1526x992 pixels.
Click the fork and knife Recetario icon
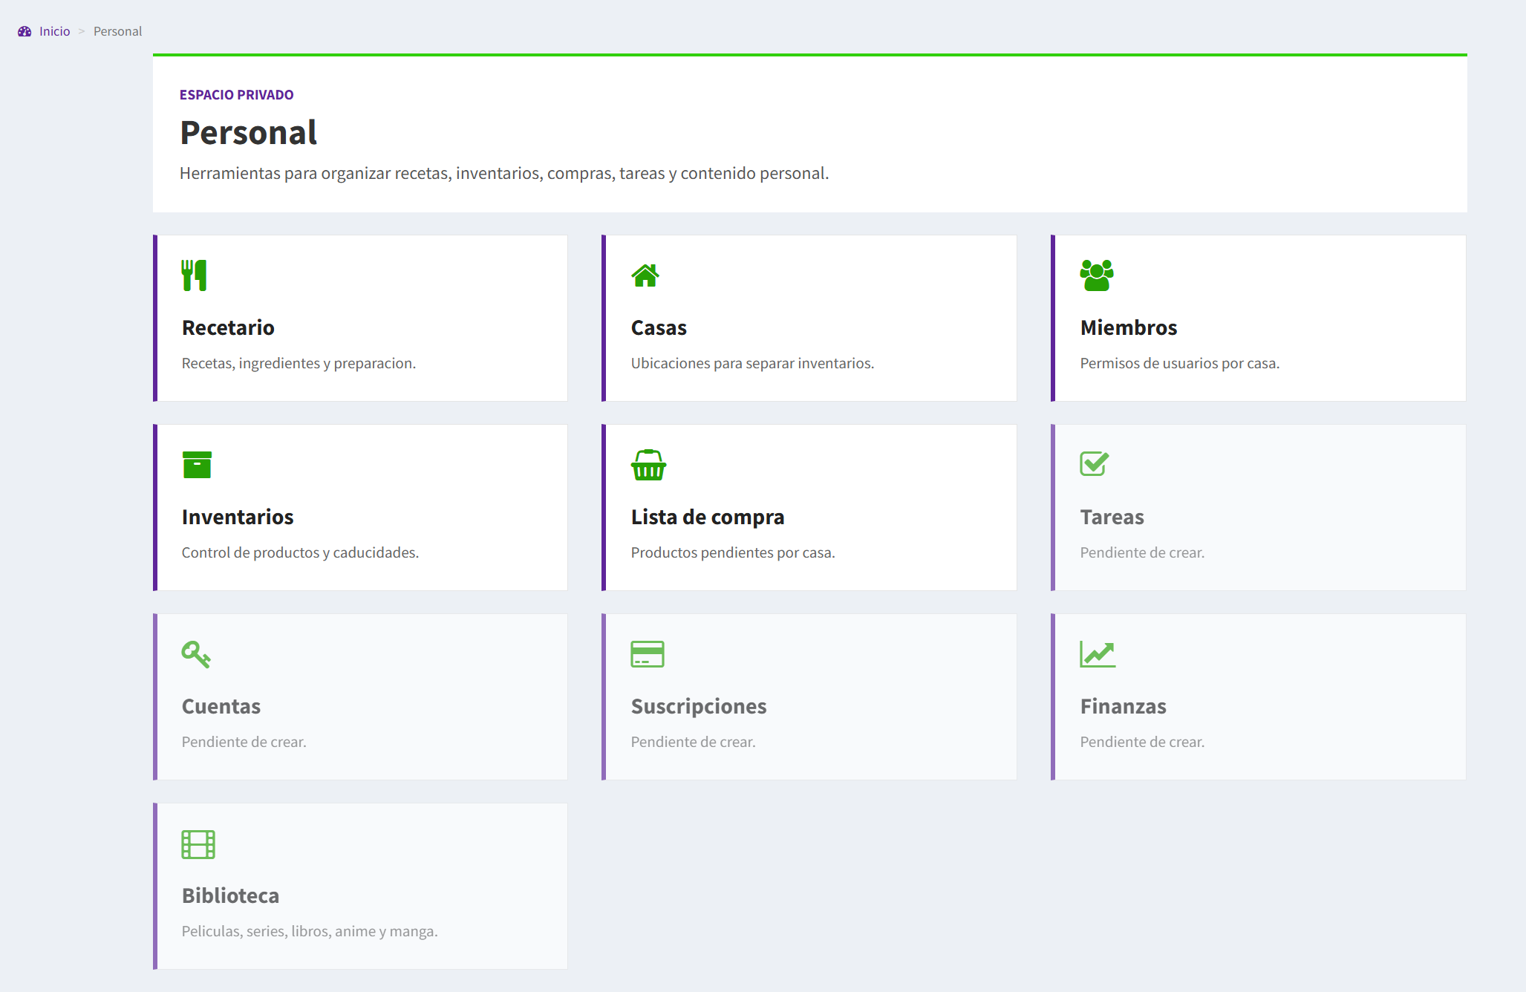click(x=195, y=275)
